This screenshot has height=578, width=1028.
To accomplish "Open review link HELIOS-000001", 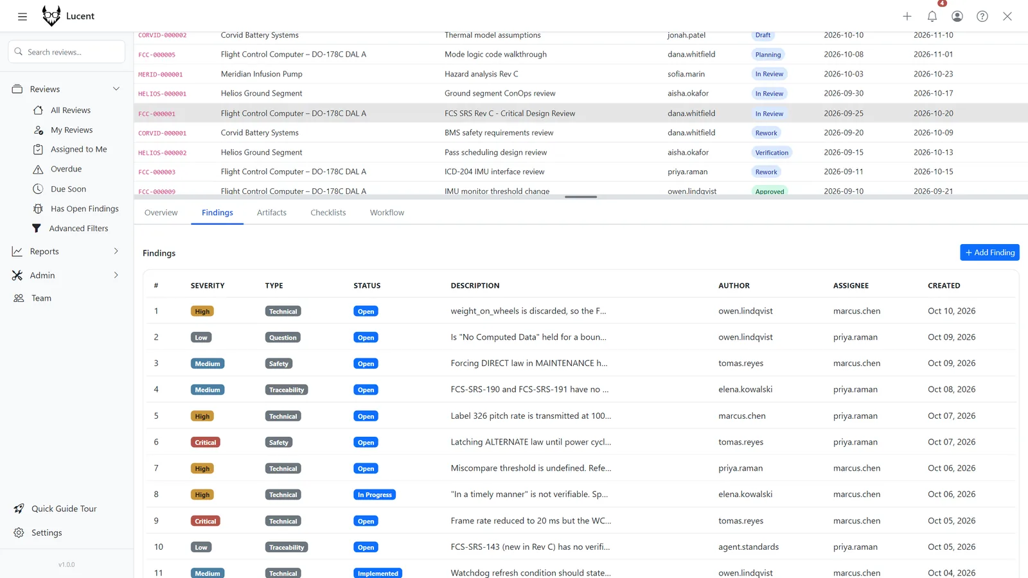I will coord(163,94).
